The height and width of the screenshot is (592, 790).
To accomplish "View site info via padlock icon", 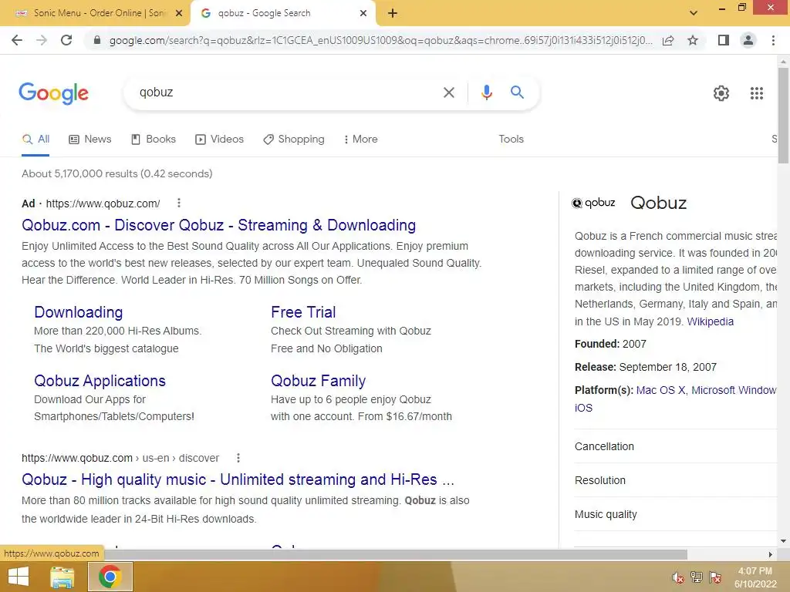I will (x=97, y=40).
